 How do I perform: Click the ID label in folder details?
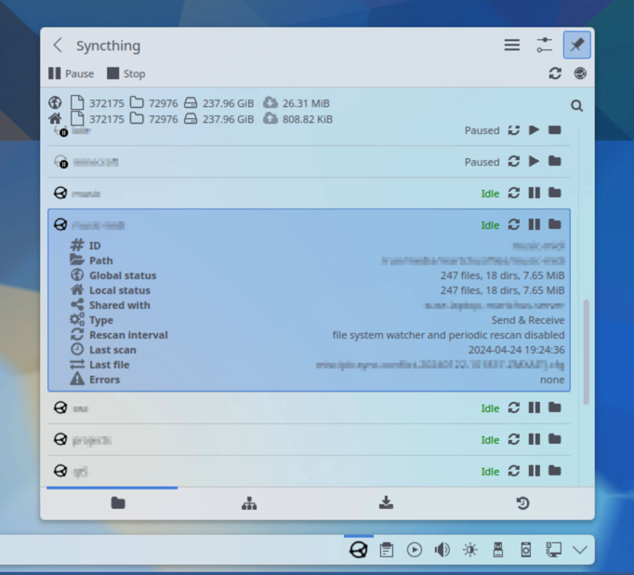(x=95, y=246)
